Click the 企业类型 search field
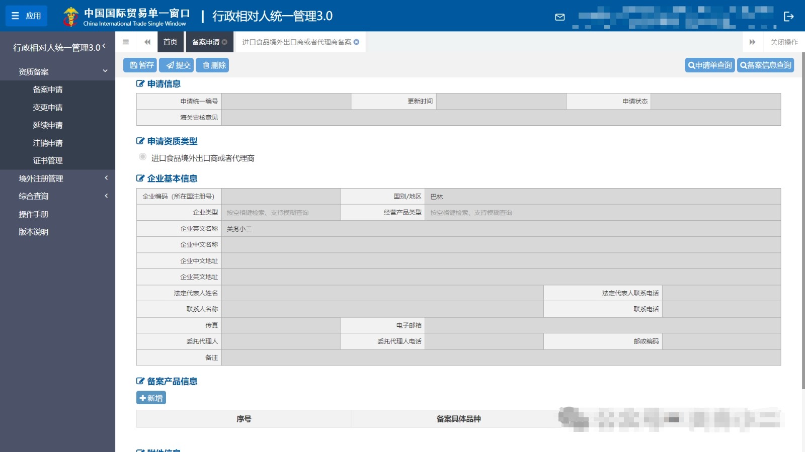Image resolution: width=805 pixels, height=452 pixels. pos(281,213)
